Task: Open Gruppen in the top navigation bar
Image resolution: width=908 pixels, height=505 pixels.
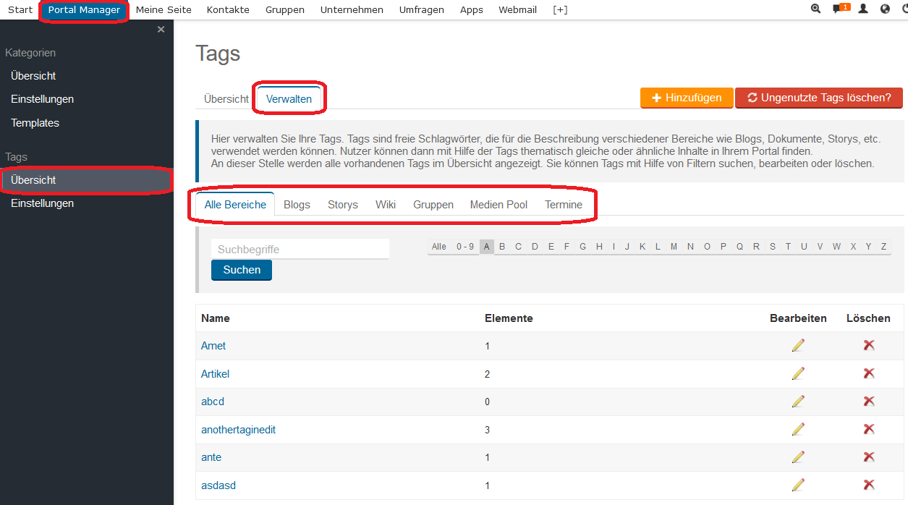Action: (x=285, y=9)
